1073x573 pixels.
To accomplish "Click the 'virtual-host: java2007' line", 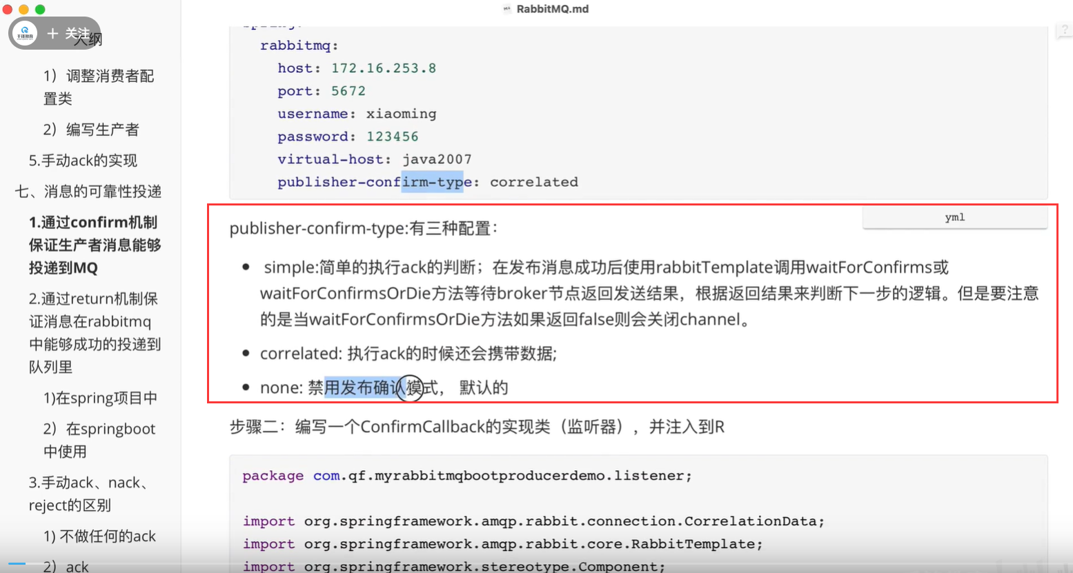I will [375, 159].
